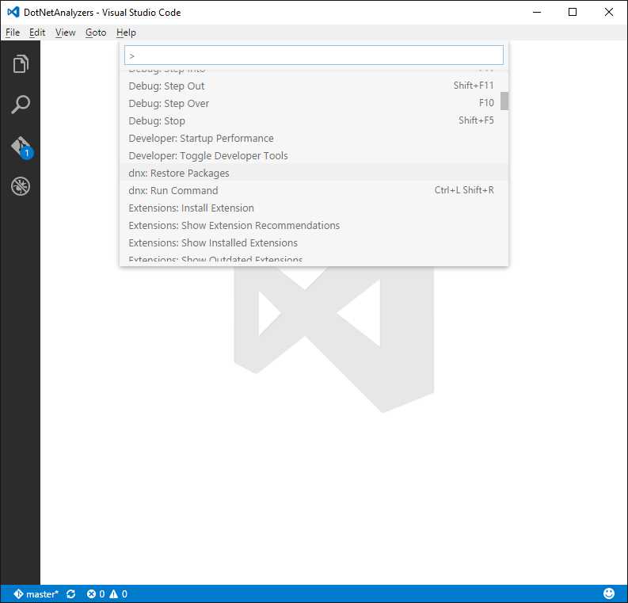Select Developer: Startup Performance

314,138
